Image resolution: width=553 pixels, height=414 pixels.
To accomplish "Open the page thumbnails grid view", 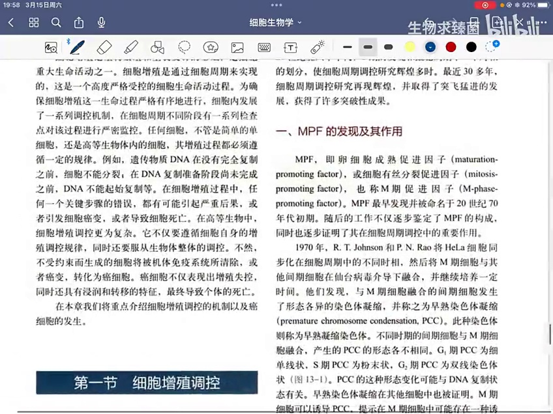I will pyautogui.click(x=33, y=23).
